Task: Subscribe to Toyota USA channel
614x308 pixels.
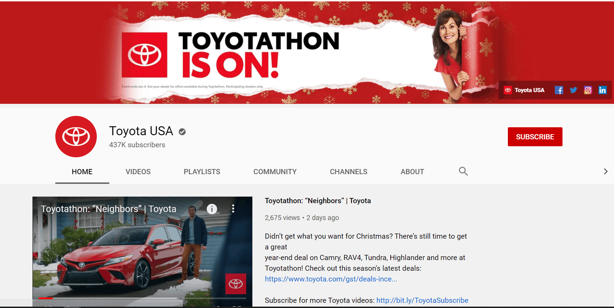Action: click(535, 137)
